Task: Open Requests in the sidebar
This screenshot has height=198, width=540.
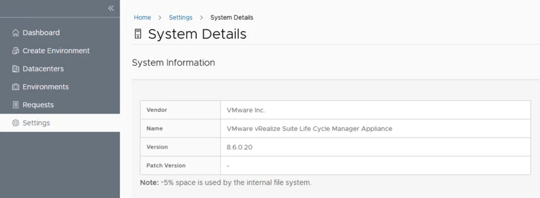Action: click(60, 105)
